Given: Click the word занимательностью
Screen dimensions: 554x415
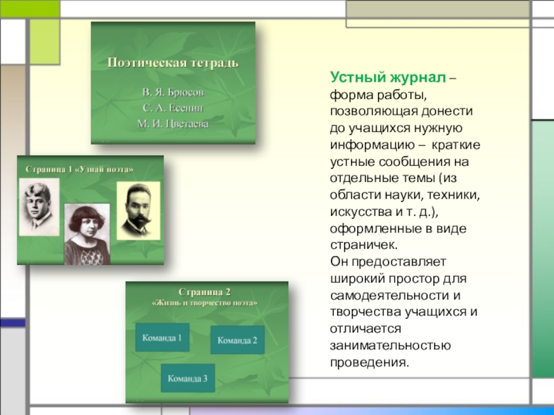Looking at the screenshot, I should point(391,345).
